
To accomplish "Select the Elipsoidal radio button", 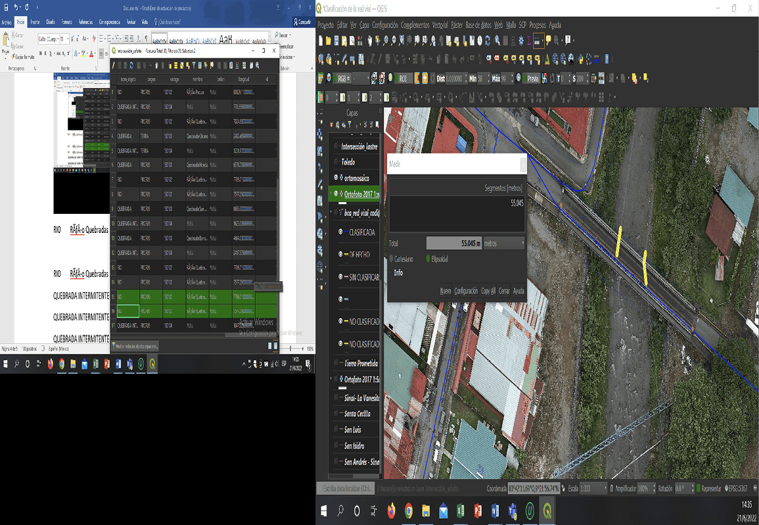I will pyautogui.click(x=428, y=259).
